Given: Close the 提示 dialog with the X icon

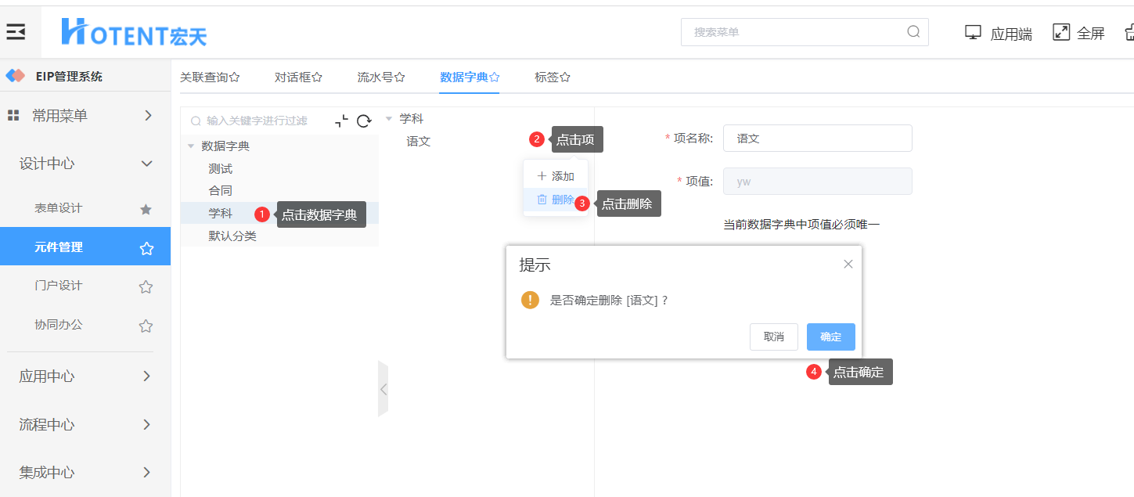Looking at the screenshot, I should click(848, 265).
